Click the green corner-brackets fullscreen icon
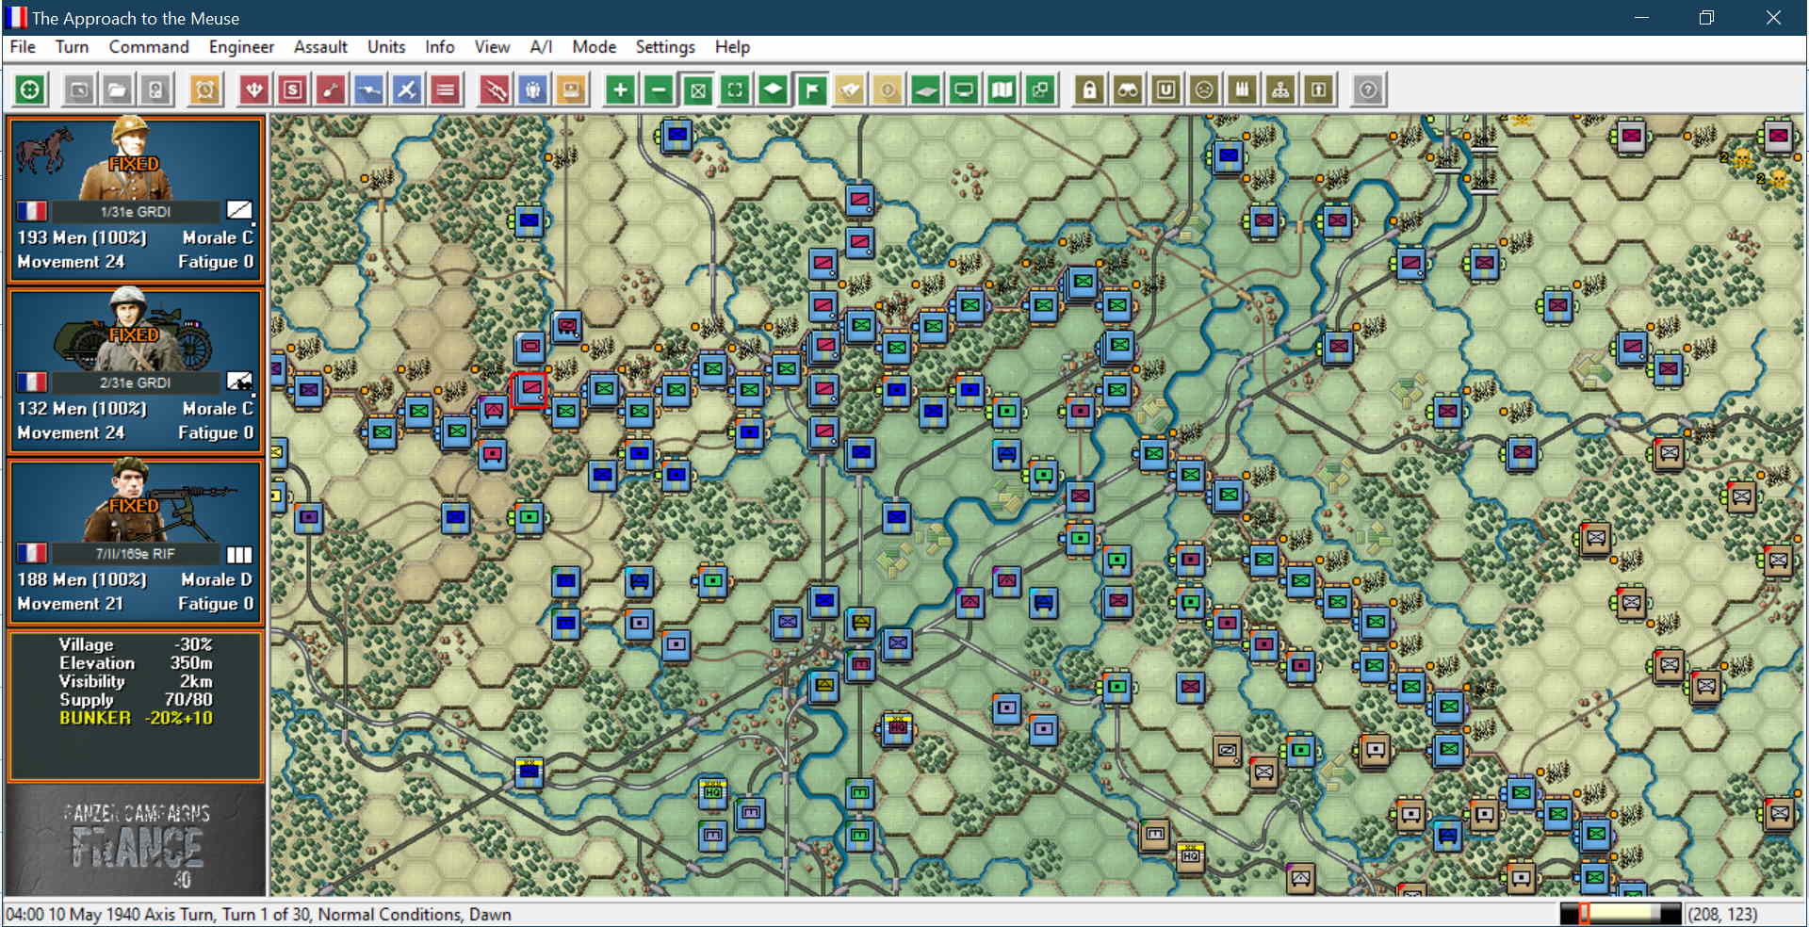 pyautogui.click(x=735, y=90)
